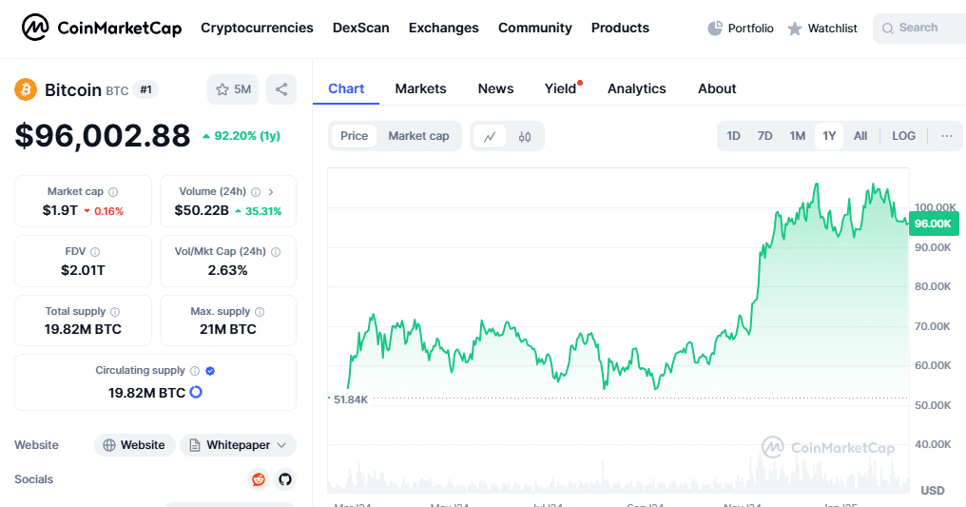Switch to candlestick chart view icon
The height and width of the screenshot is (507, 966).
[x=525, y=137]
